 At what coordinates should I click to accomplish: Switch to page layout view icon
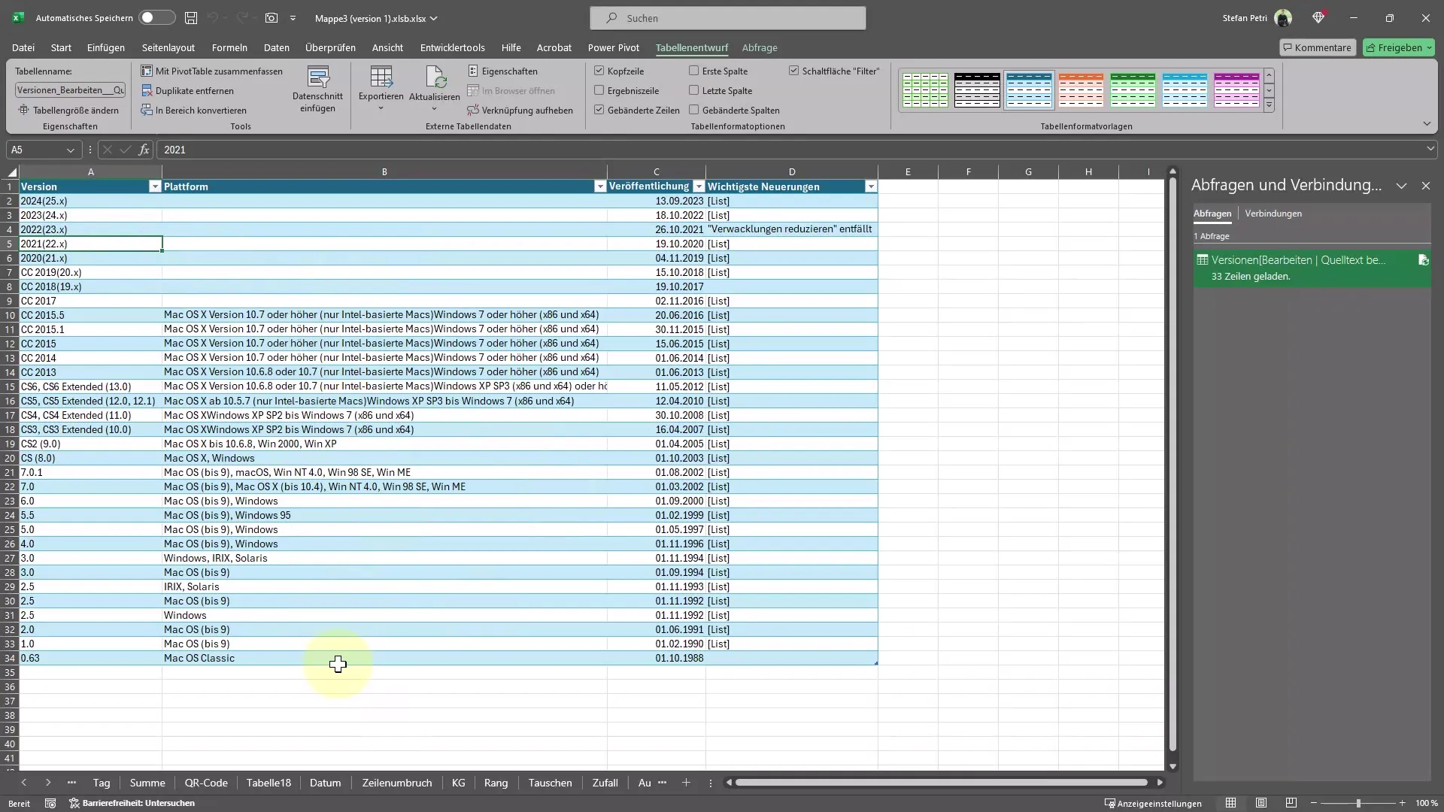pos(1261,803)
